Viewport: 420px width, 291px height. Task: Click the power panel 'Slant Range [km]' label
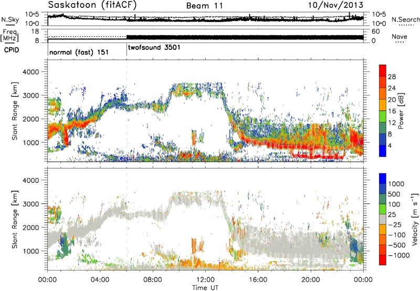click(x=15, y=111)
